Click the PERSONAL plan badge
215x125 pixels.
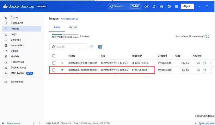tap(41, 6)
